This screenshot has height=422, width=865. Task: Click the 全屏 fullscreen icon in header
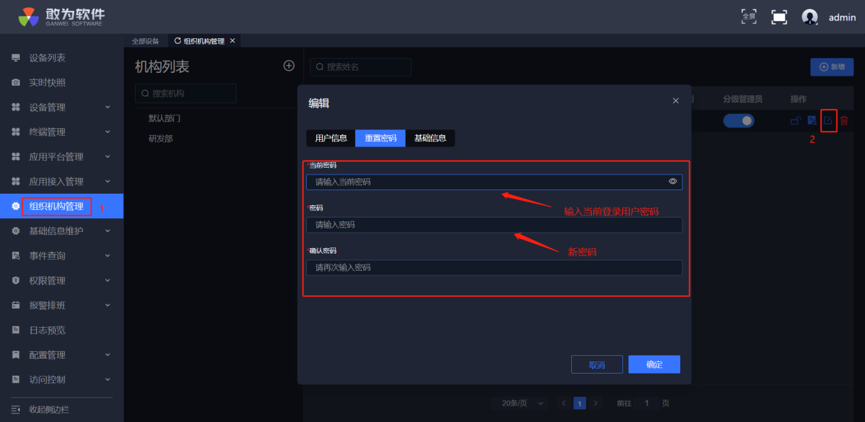(x=748, y=16)
